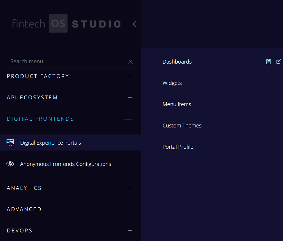Go to Custom Themes
283x241 pixels.
pyautogui.click(x=182, y=126)
